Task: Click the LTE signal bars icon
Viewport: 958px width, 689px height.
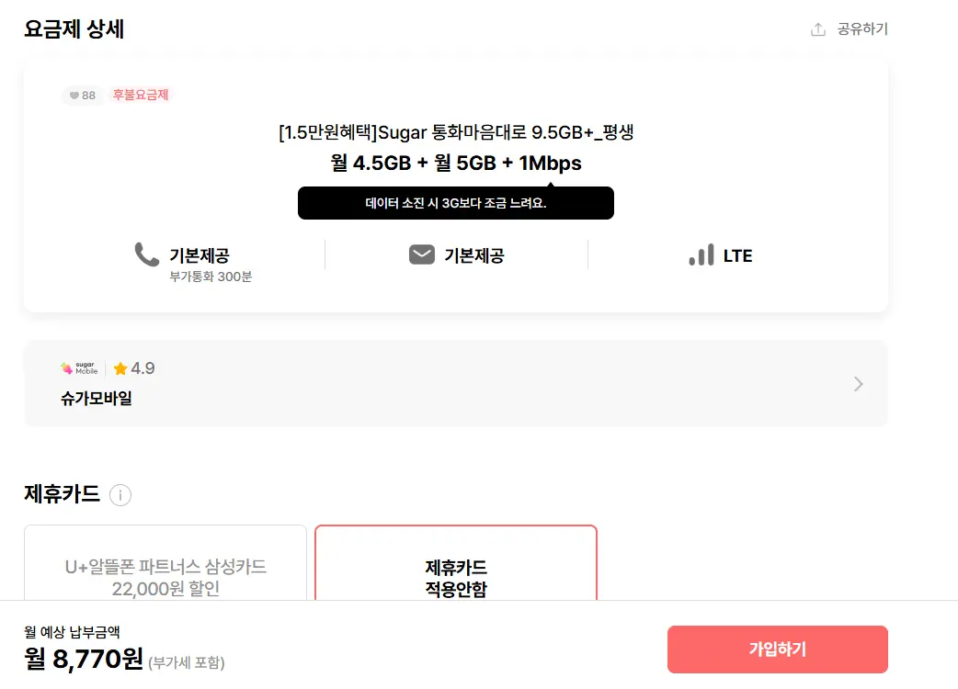Action: coord(701,254)
